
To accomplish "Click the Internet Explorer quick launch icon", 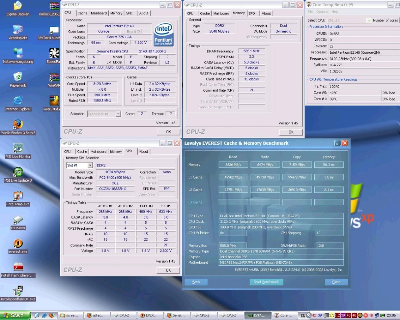I will coord(44,315).
